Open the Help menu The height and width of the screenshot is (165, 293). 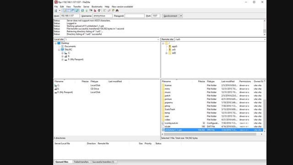[107, 6]
